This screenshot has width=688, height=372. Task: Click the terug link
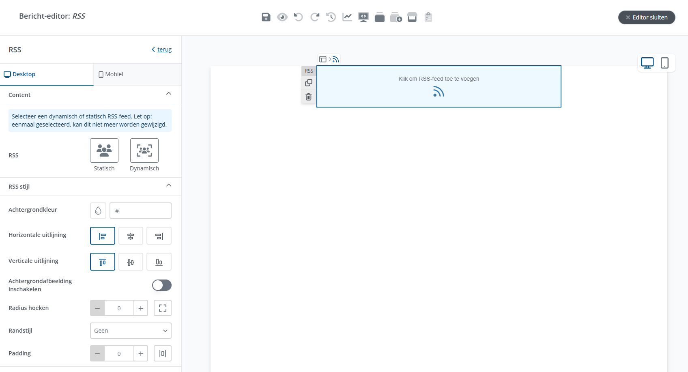tap(164, 49)
